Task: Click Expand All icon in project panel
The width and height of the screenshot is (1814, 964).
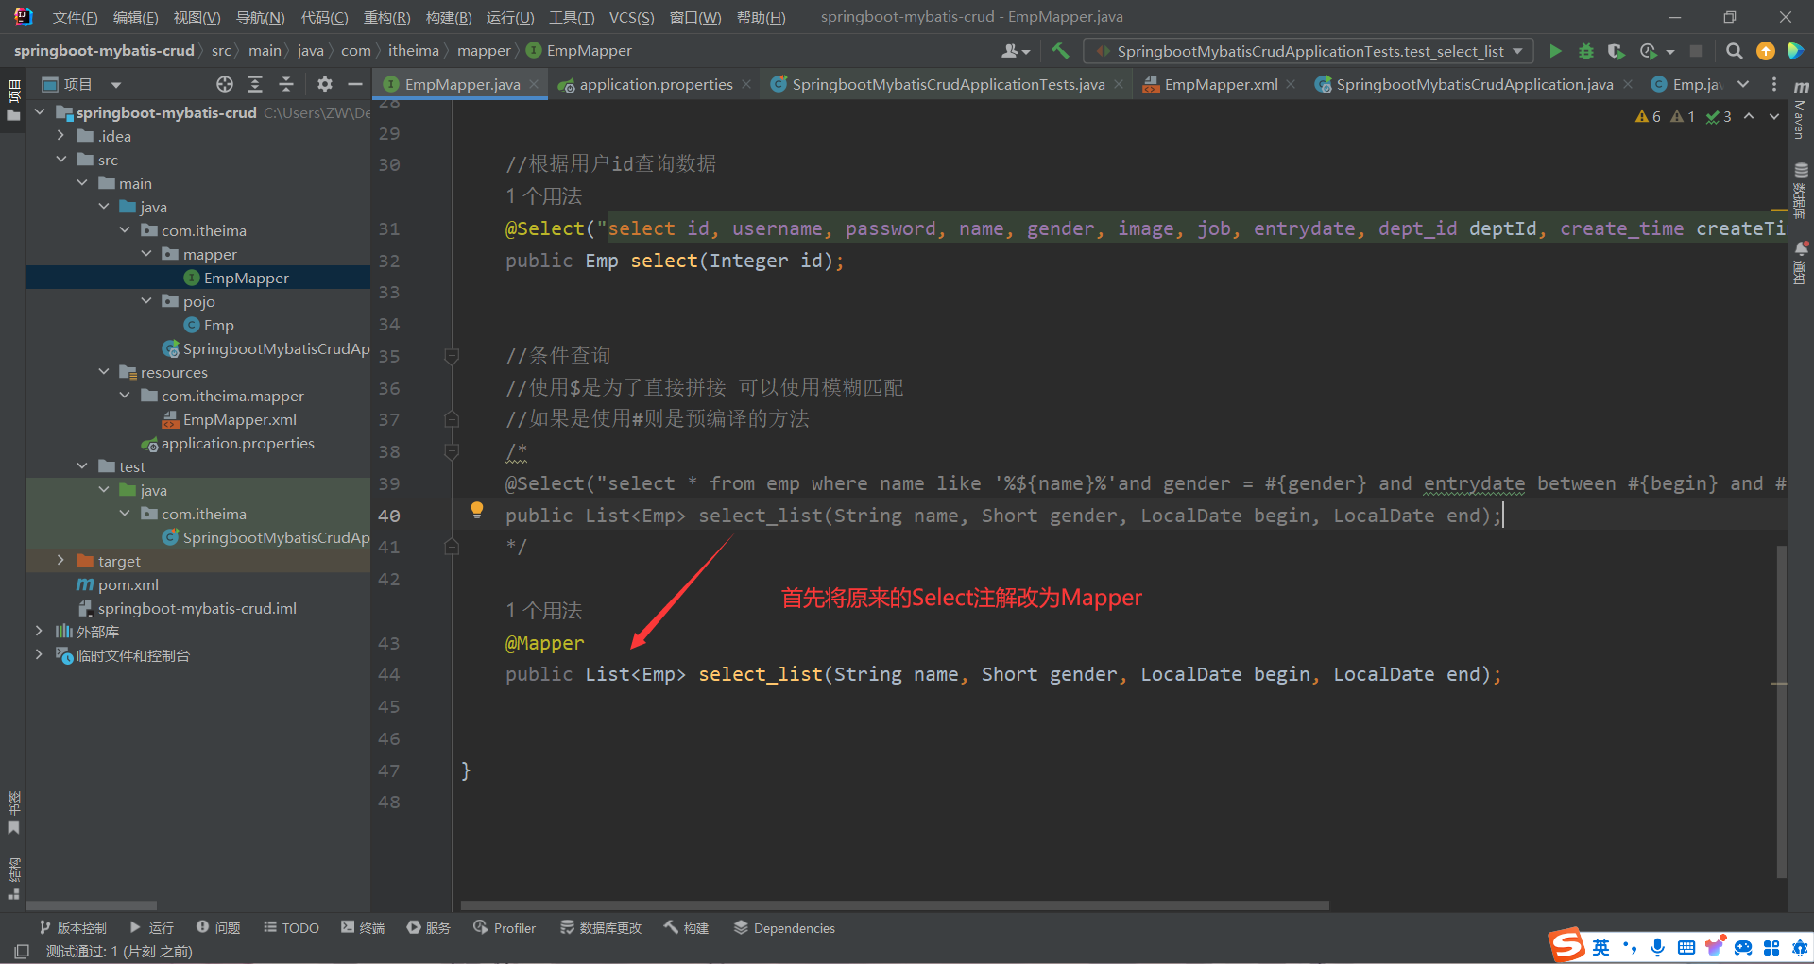Action: [255, 84]
